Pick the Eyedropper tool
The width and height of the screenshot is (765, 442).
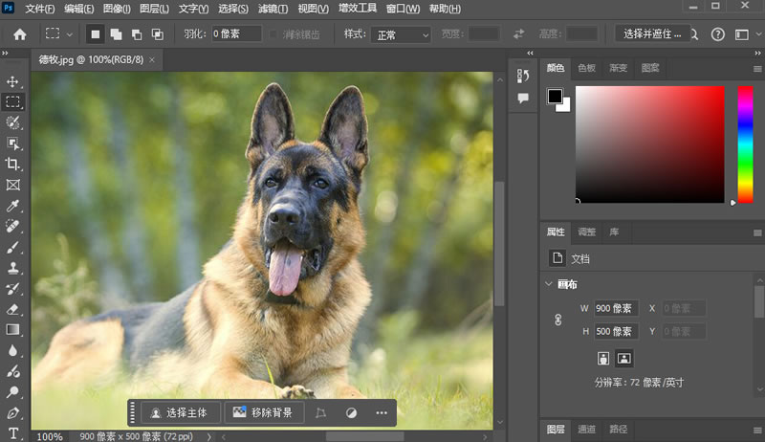click(x=13, y=206)
